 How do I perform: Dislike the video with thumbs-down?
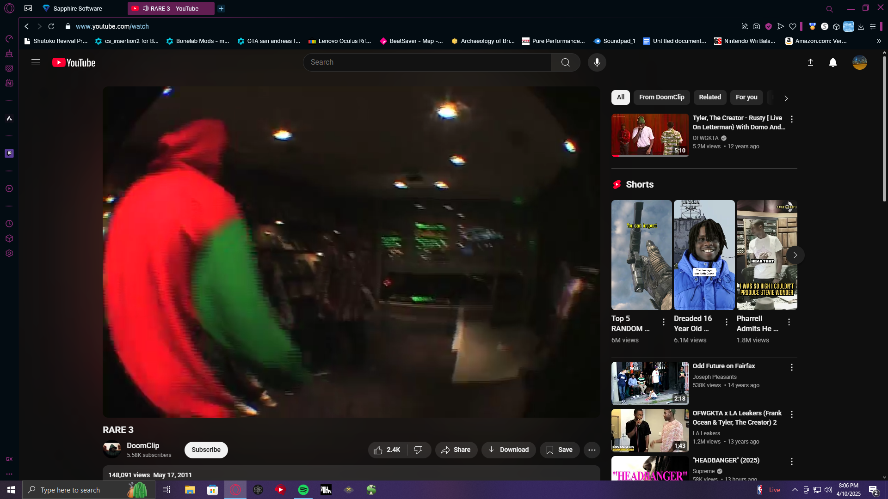click(418, 450)
